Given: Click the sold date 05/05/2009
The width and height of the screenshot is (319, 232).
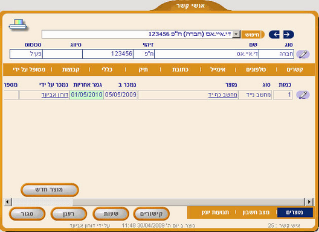Looking at the screenshot, I should point(120,95).
